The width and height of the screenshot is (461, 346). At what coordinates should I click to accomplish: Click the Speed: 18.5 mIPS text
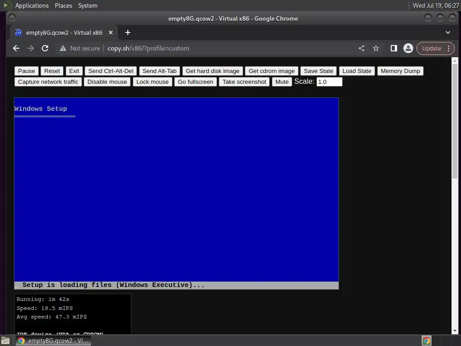coord(45,308)
